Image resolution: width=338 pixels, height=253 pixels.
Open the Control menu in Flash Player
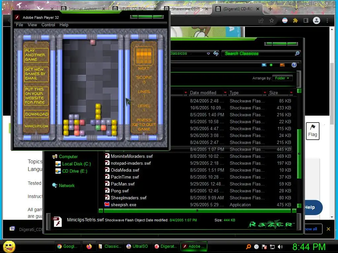coord(48,25)
